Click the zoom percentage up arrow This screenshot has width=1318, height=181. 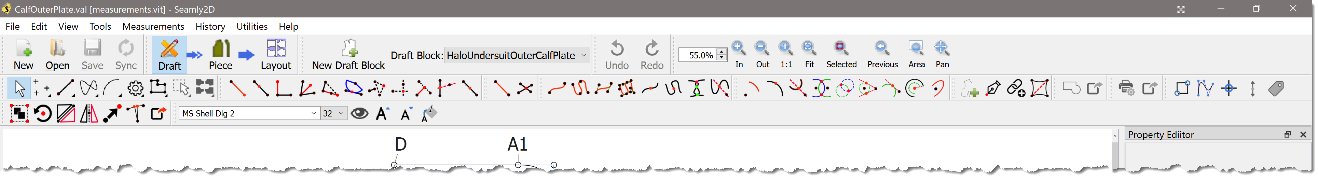pos(722,52)
